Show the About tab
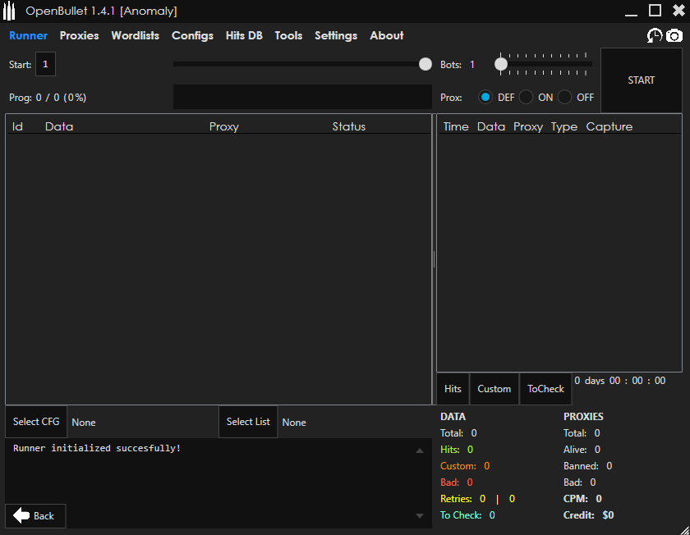The image size is (690, 535). 386,35
